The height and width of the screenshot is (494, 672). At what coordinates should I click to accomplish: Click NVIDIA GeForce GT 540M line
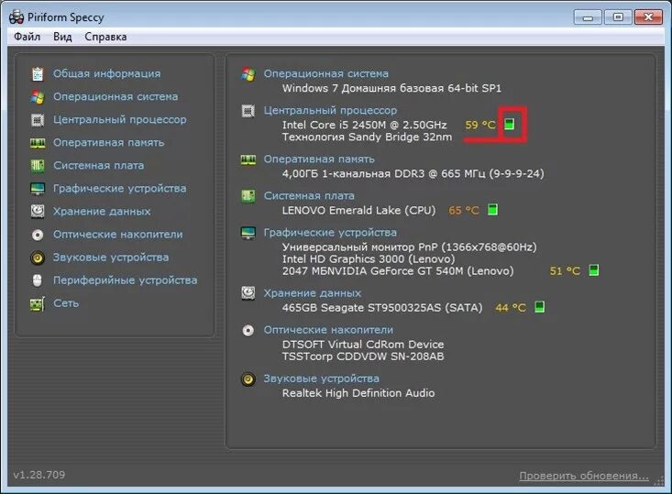[x=398, y=271]
